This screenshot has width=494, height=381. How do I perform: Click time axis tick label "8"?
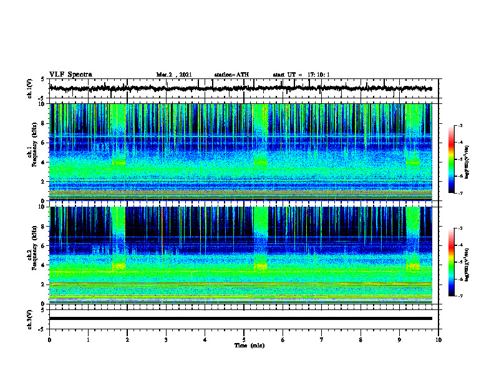coord(361,340)
